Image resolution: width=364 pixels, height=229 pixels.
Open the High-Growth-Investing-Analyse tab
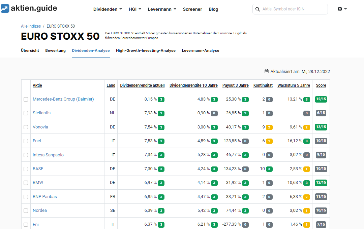146,50
